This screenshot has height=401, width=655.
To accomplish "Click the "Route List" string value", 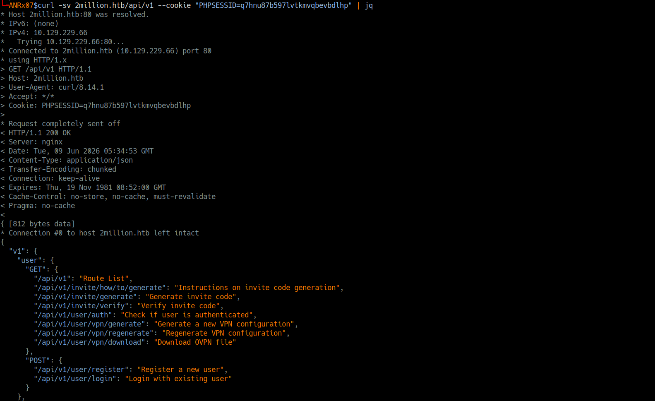I will (x=104, y=279).
